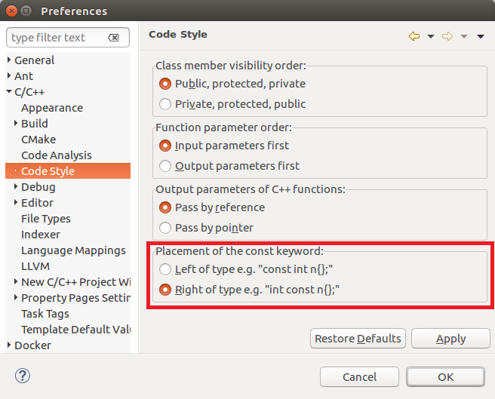The height and width of the screenshot is (399, 495).
Task: Expand the General tree node
Action: click(x=9, y=60)
